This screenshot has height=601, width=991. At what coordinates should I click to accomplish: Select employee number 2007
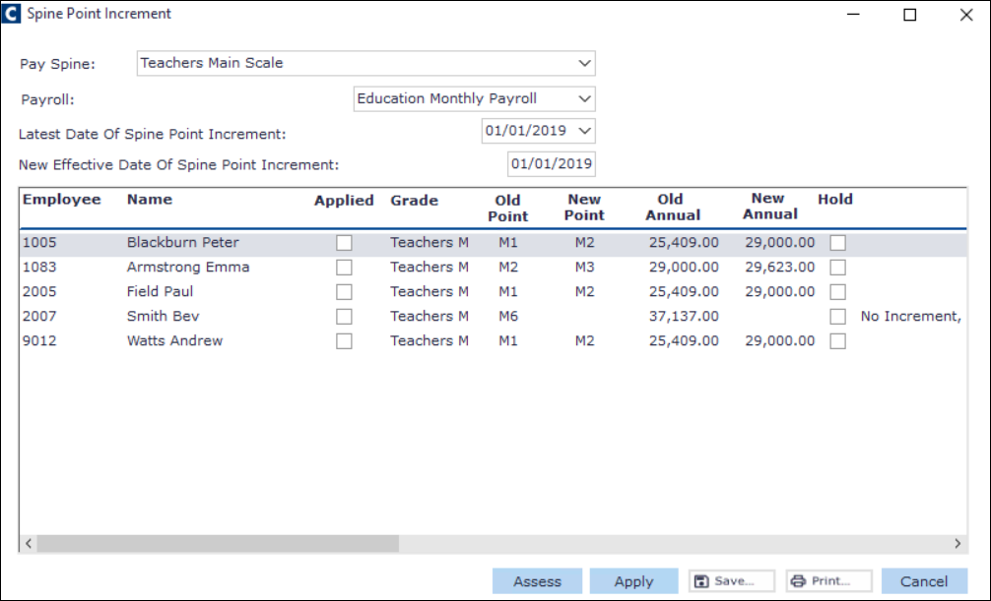tap(39, 317)
